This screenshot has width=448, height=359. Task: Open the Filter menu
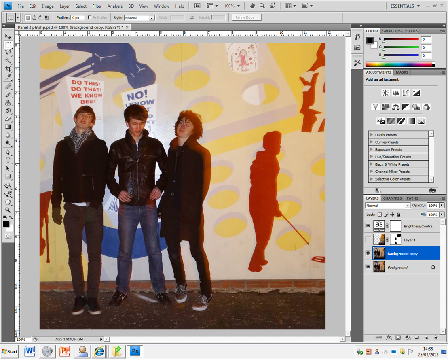point(97,6)
